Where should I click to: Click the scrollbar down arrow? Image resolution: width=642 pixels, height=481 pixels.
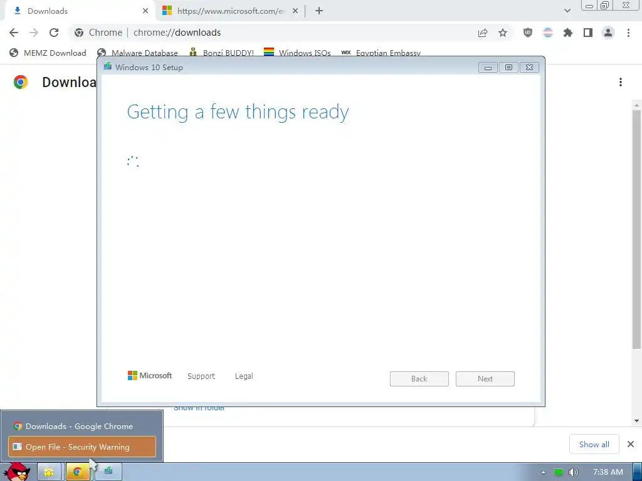tap(636, 421)
